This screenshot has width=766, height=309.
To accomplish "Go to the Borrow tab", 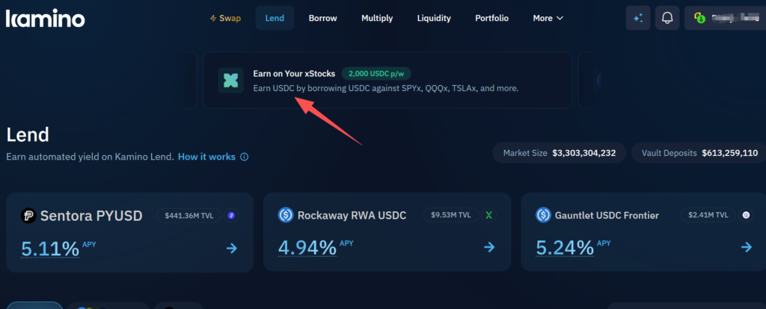I will pyautogui.click(x=322, y=18).
